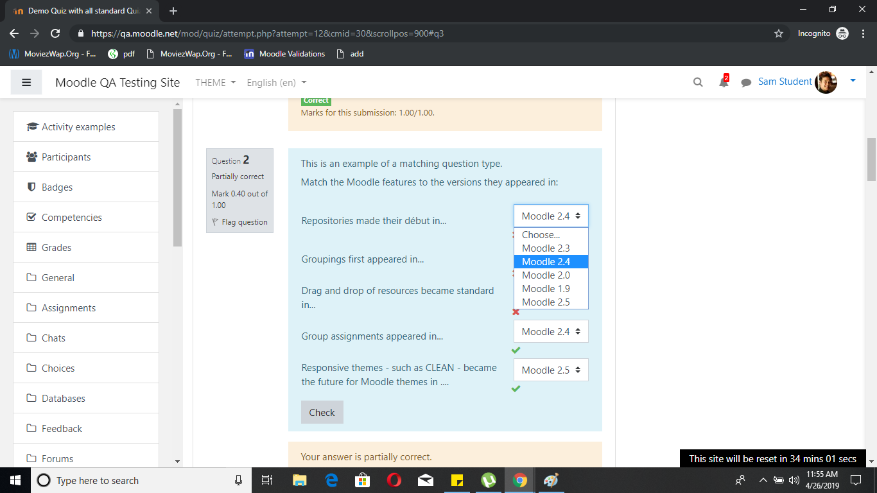877x493 pixels.
Task: Reload the page with refresh icon
Action: click(55, 33)
